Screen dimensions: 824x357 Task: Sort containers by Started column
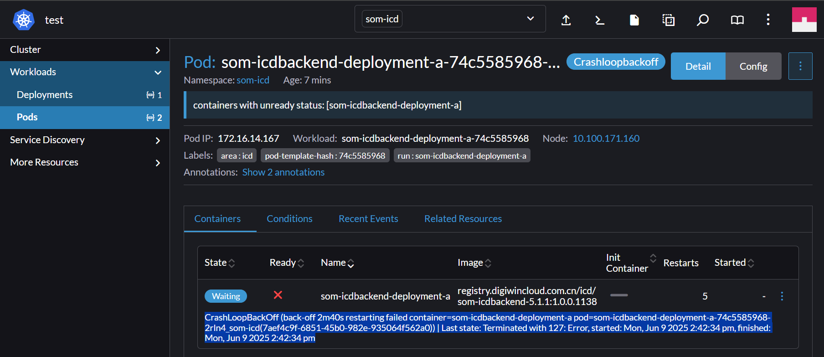(734, 263)
